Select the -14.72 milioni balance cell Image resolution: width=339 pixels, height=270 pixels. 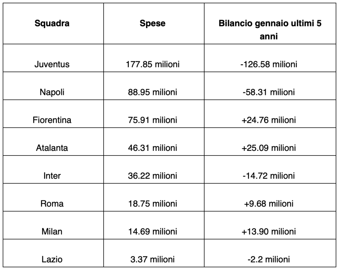(x=268, y=175)
